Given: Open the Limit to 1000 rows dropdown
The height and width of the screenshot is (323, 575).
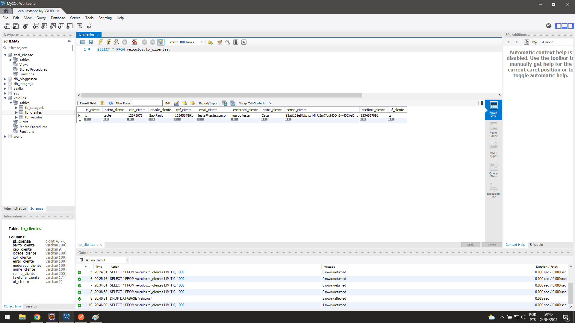Looking at the screenshot, I should [x=202, y=42].
